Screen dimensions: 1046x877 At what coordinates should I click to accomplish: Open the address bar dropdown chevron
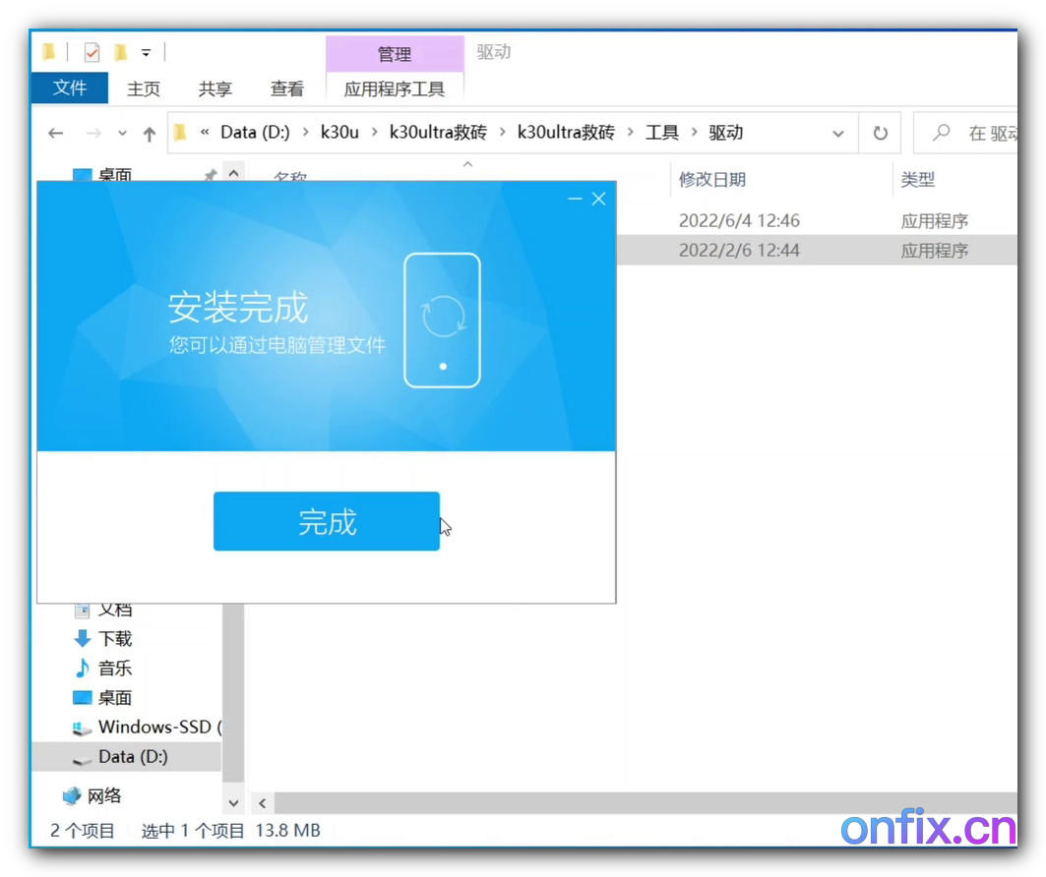coord(838,133)
